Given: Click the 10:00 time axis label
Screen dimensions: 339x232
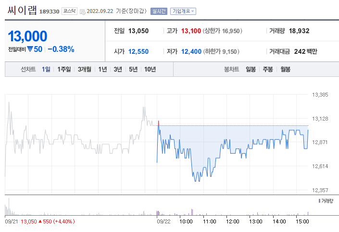Looking at the screenshot, I should (186, 221).
